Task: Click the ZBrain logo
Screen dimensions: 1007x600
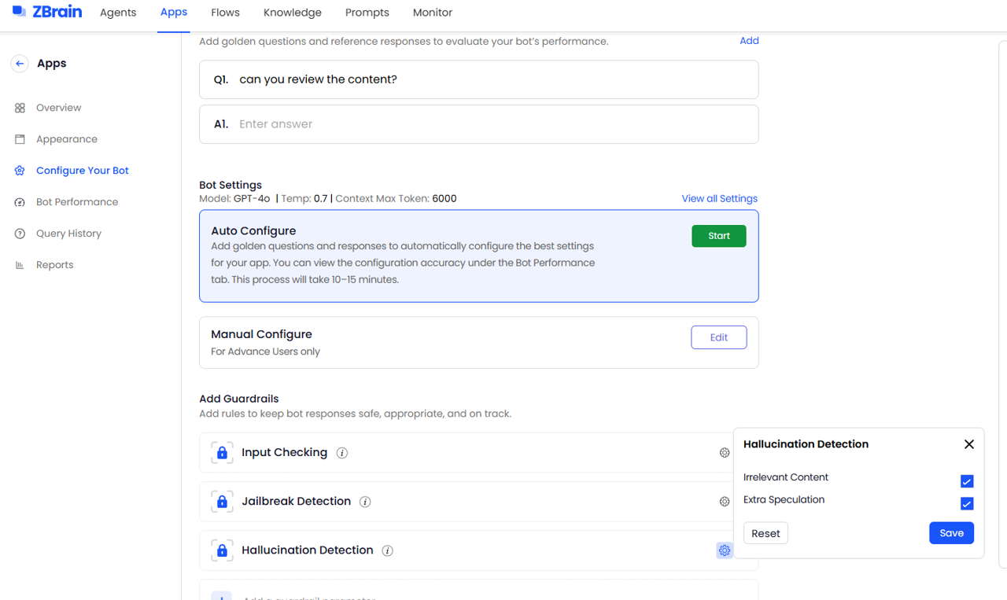Action: [x=47, y=13]
